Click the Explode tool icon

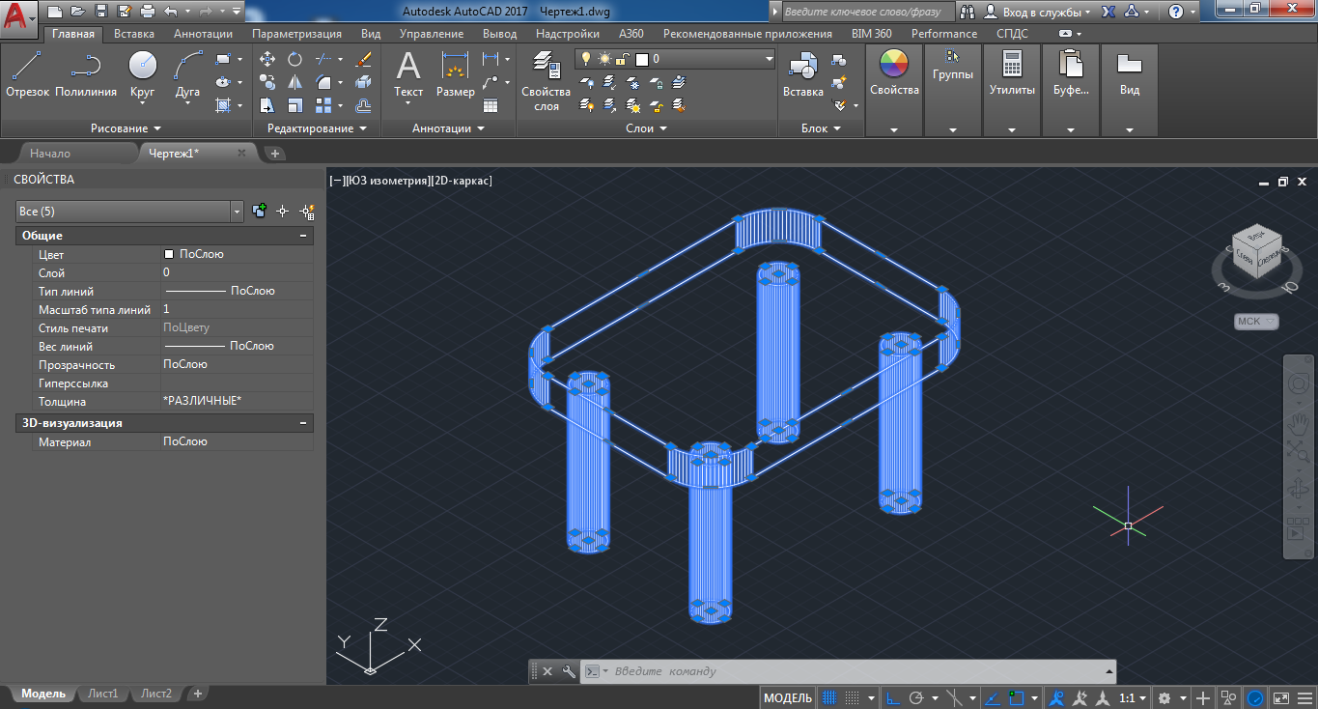point(363,82)
